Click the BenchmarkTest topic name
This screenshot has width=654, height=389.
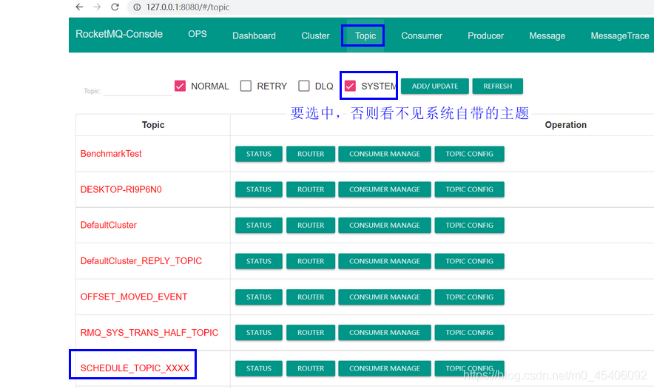click(x=111, y=153)
